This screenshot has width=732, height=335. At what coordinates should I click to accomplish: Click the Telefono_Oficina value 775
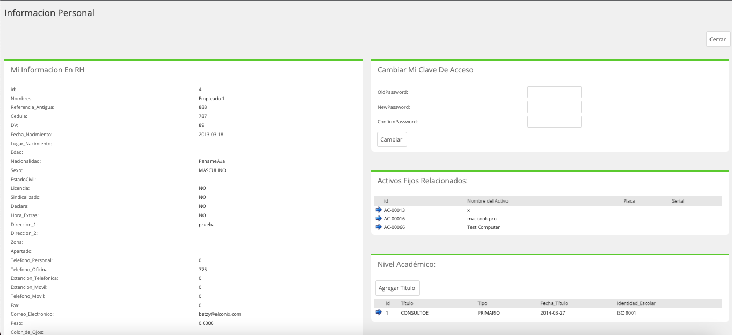point(202,270)
